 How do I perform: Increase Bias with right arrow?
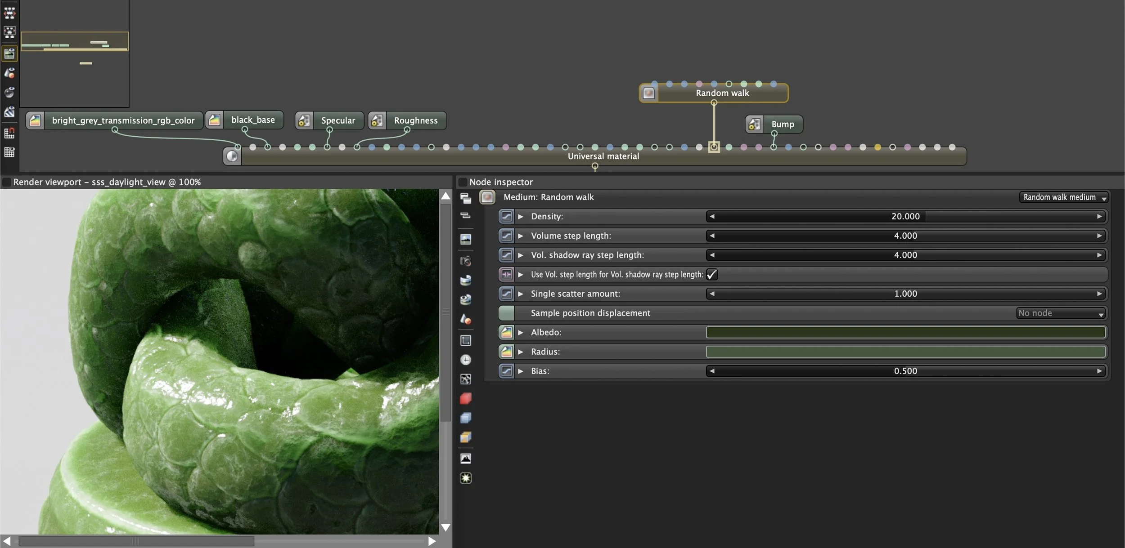[x=1099, y=371]
